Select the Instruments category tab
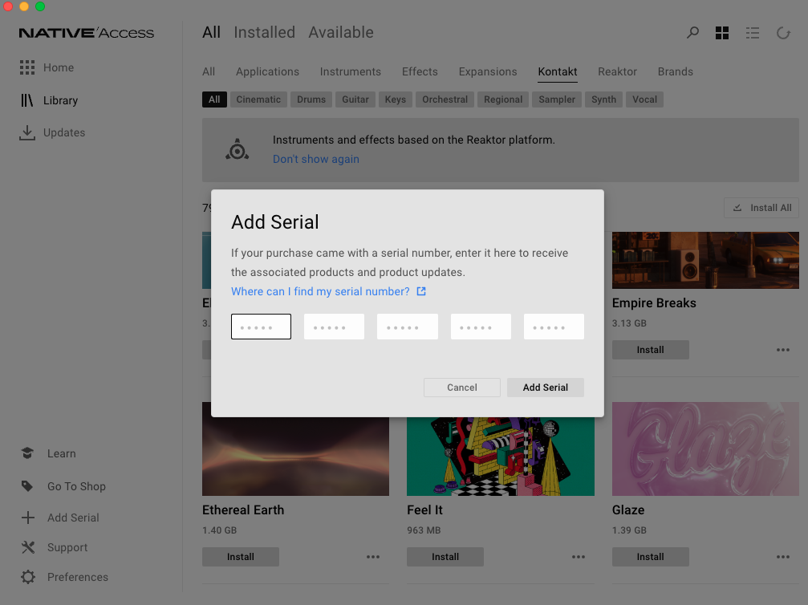This screenshot has width=808, height=605. [351, 71]
